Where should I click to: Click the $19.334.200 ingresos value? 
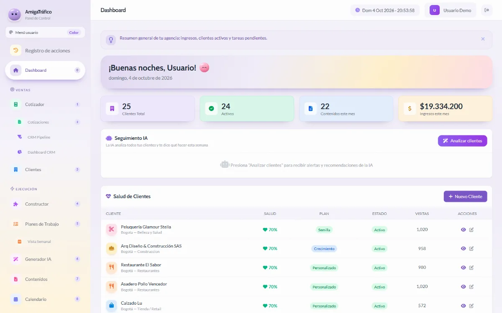pos(441,106)
